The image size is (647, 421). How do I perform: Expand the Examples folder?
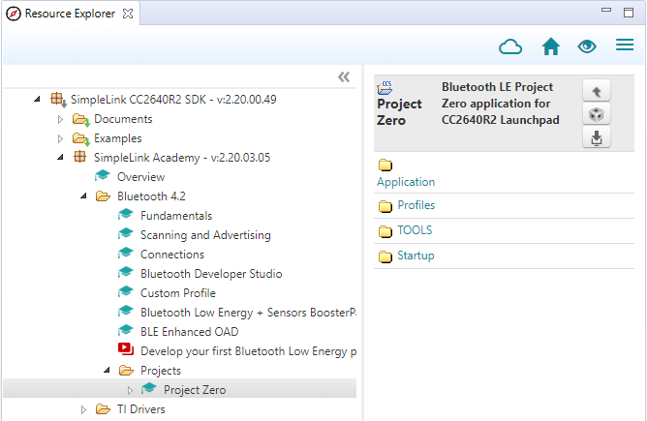(x=60, y=138)
